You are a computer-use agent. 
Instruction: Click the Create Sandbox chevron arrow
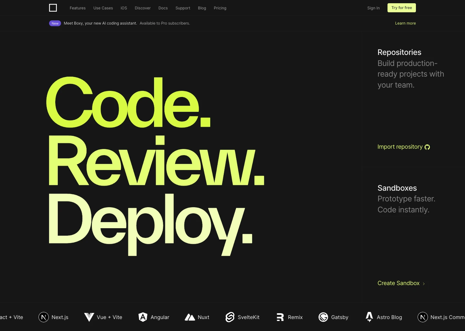[x=424, y=283]
